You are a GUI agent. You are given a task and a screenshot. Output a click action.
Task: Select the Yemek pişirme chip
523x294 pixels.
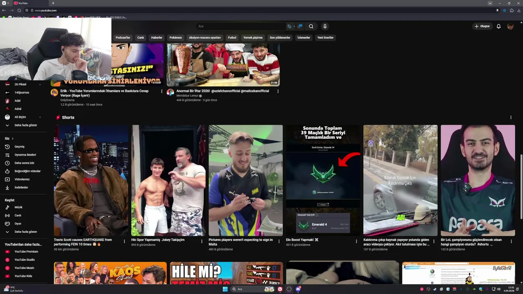pos(253,38)
